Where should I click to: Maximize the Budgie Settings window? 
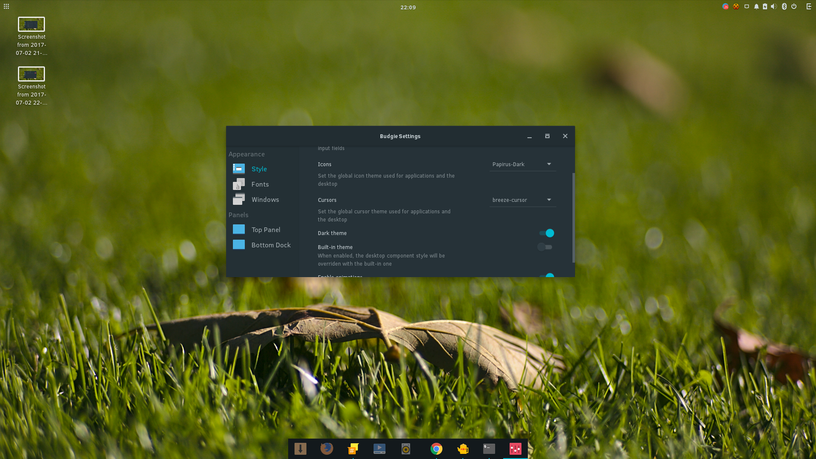click(547, 136)
